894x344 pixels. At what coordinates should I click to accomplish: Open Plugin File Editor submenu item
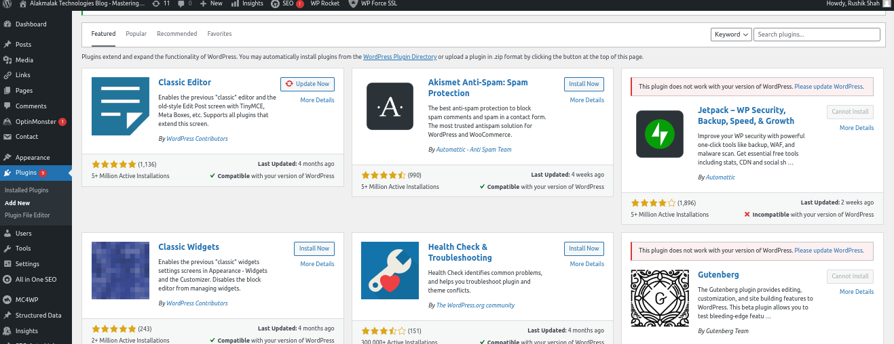click(x=27, y=215)
